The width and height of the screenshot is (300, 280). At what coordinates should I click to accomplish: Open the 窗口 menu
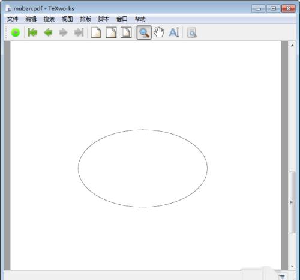coord(122,19)
